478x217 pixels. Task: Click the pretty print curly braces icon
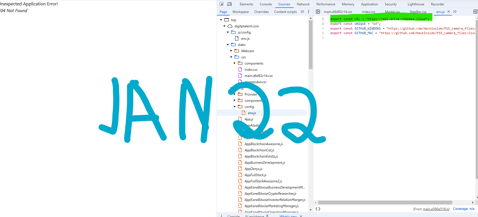(x=318, y=209)
